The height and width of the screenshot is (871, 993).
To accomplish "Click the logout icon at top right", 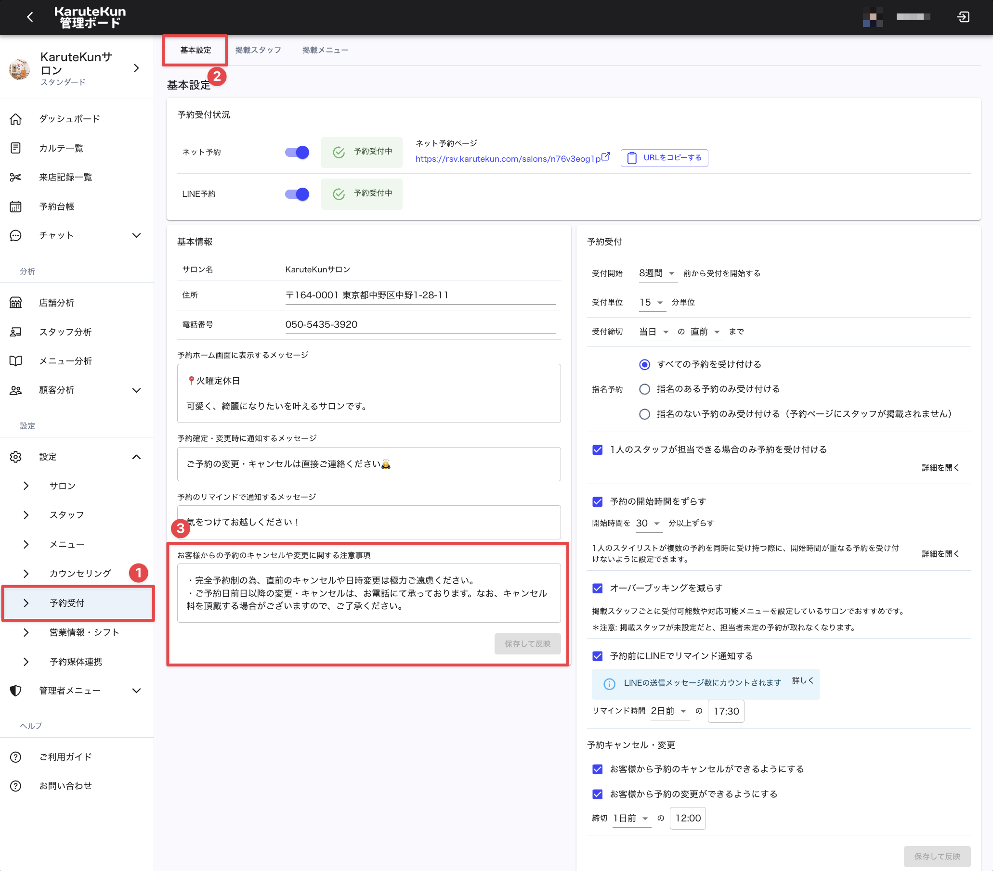I will 962,17.
